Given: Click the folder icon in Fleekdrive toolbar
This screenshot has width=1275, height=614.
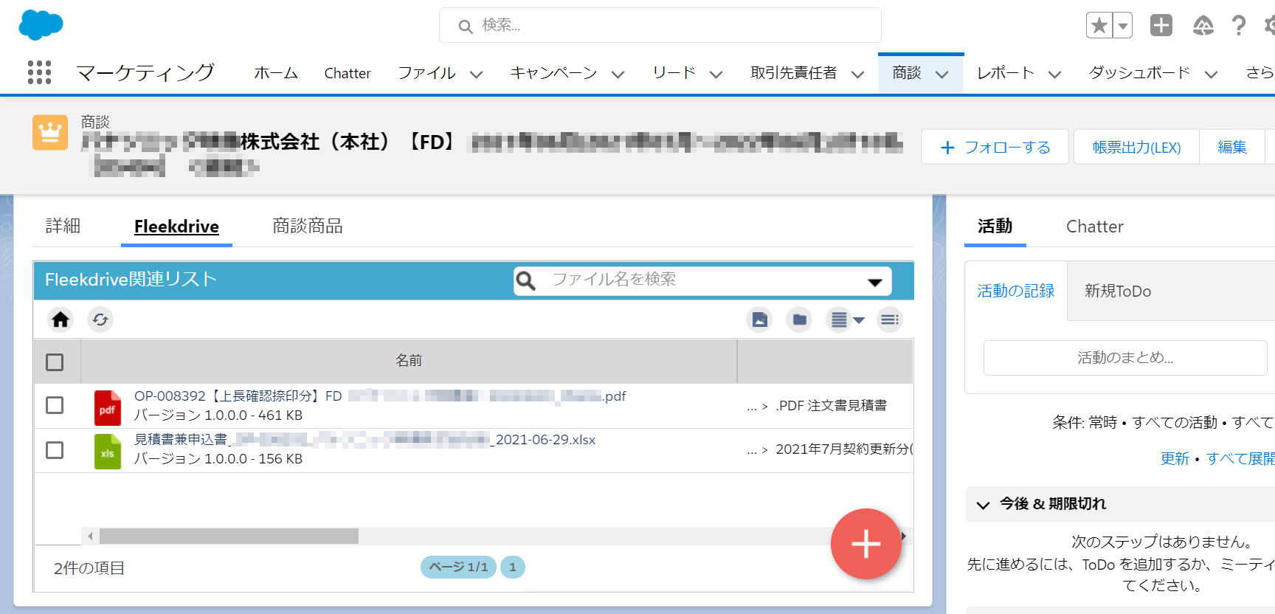Looking at the screenshot, I should pos(799,320).
